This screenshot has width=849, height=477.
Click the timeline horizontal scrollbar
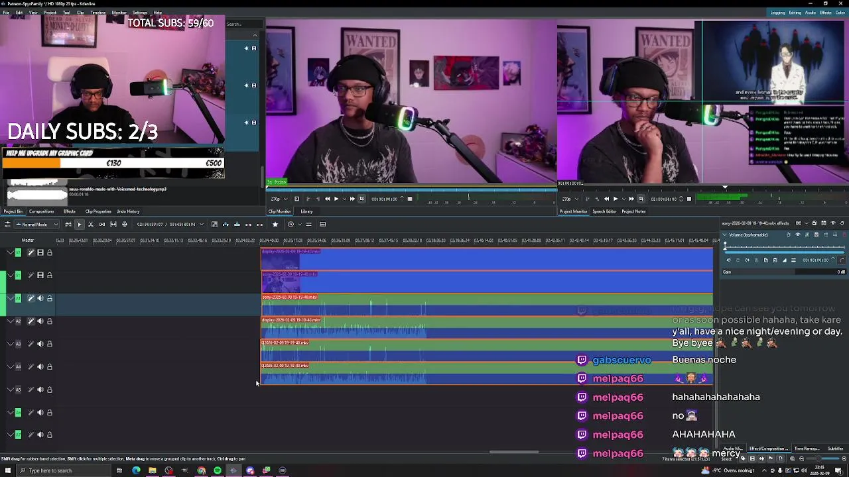514,453
